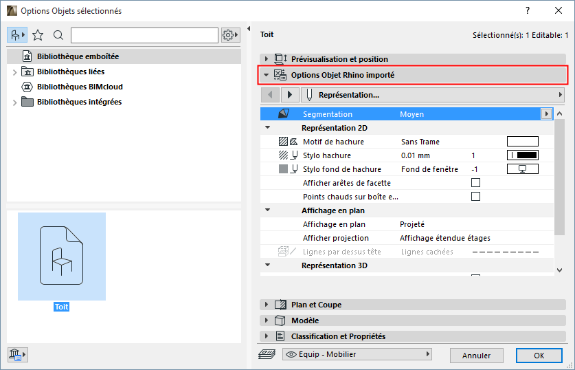Click the Projeté value
The image size is (575, 370).
pyautogui.click(x=412, y=224)
